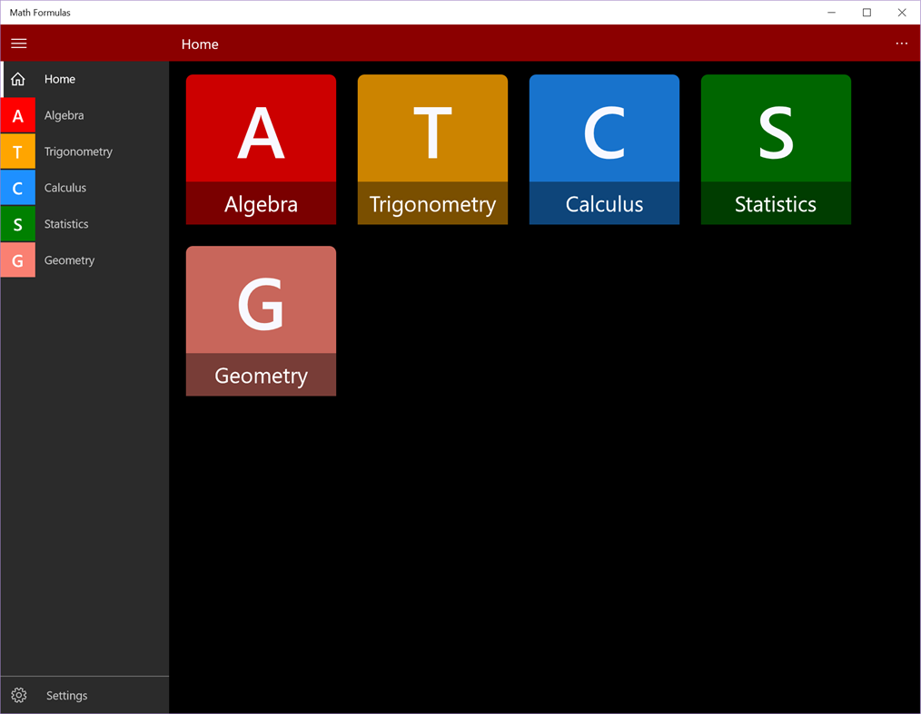This screenshot has height=714, width=921.
Task: Select the orange T Trigonometry icon in sidebar
Action: coord(18,152)
